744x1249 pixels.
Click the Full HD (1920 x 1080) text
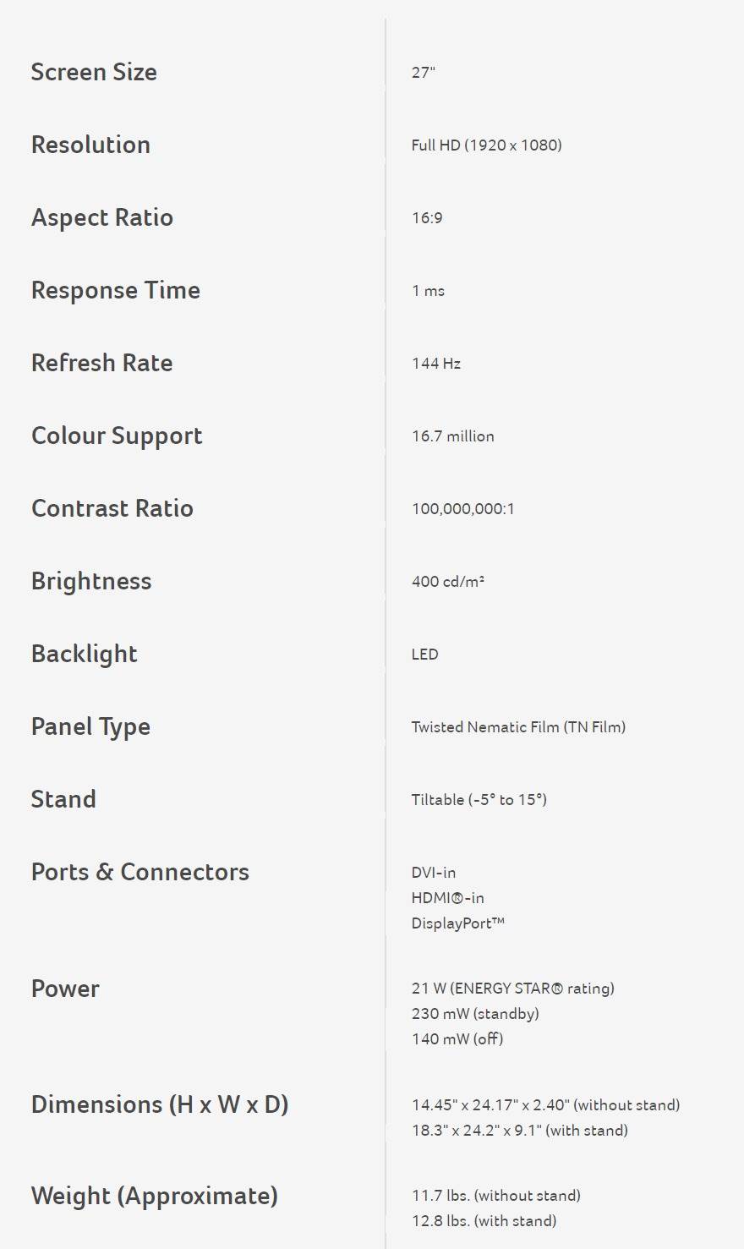486,145
